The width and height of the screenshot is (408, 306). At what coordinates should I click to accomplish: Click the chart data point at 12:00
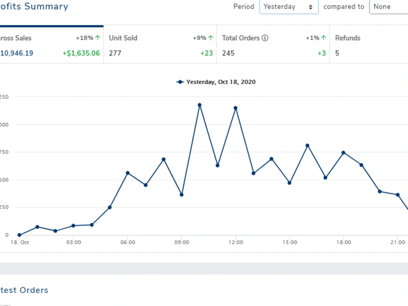[235, 108]
